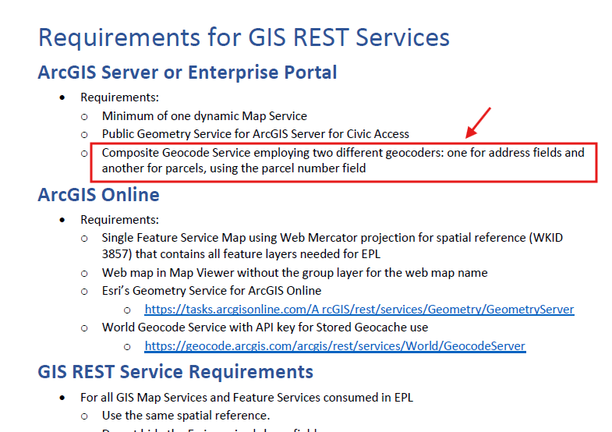This screenshot has height=432, width=612.
Task: Click '3857) that contains all feature layers' line
Action: coord(241,254)
